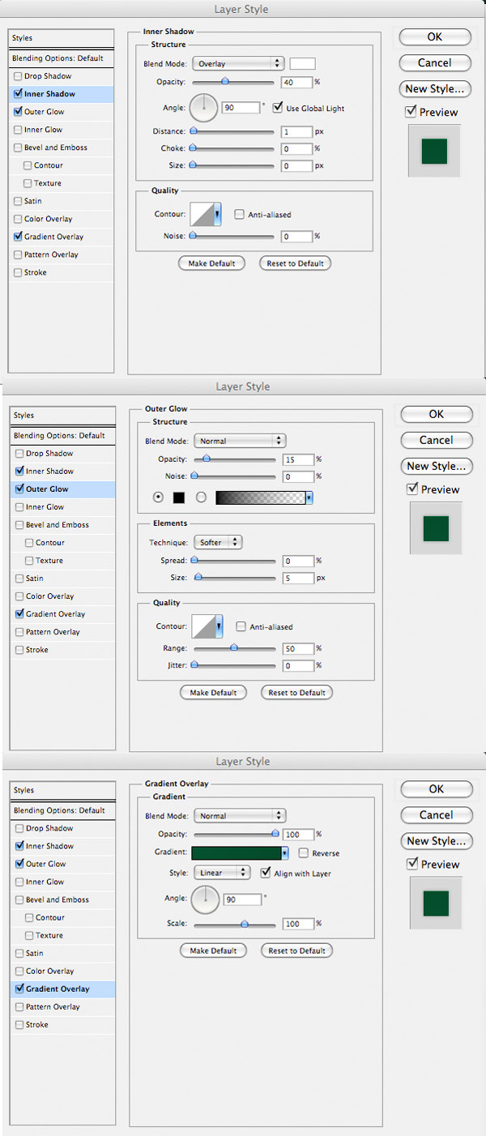This screenshot has height=1136, width=486.
Task: Open the Outer Glow contour picker arrow
Action: point(218,626)
